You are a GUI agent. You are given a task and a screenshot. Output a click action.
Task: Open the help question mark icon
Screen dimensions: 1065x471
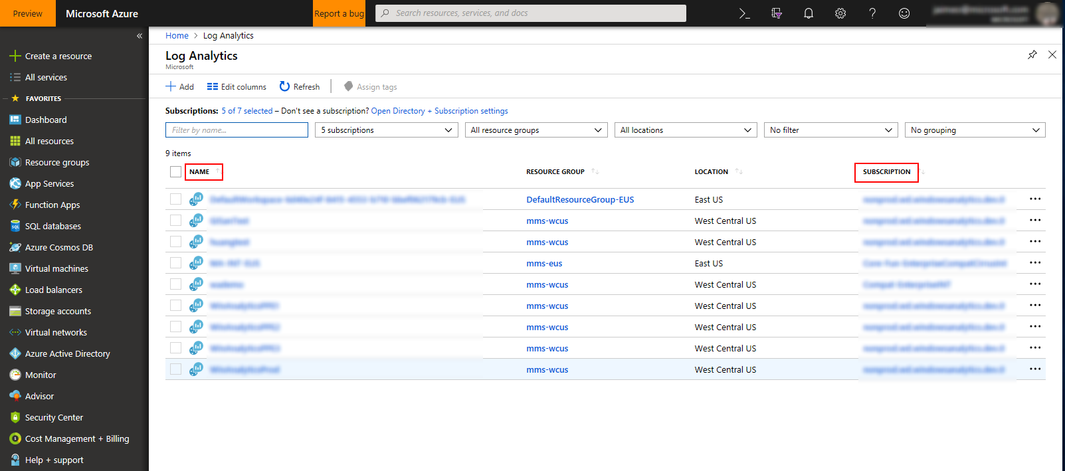point(872,13)
